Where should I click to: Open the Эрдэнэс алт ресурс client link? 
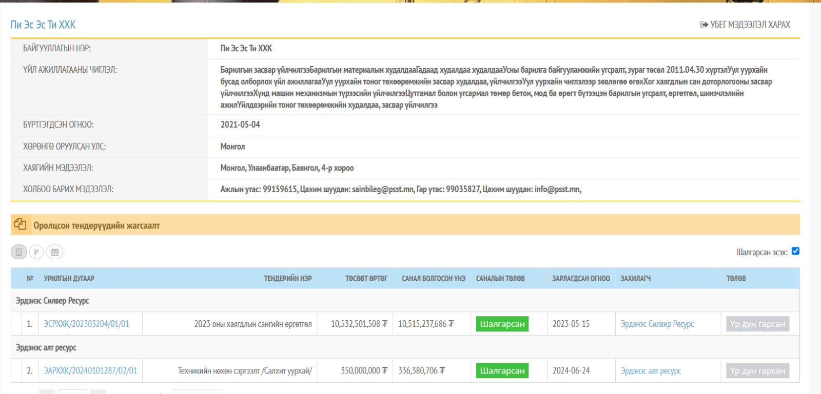point(651,370)
